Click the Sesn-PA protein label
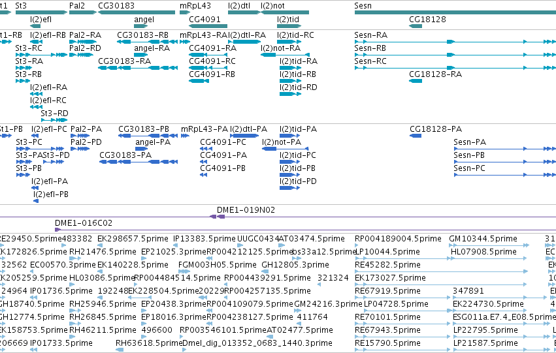Image resolution: width=556 pixels, height=353 pixels. tap(470, 142)
